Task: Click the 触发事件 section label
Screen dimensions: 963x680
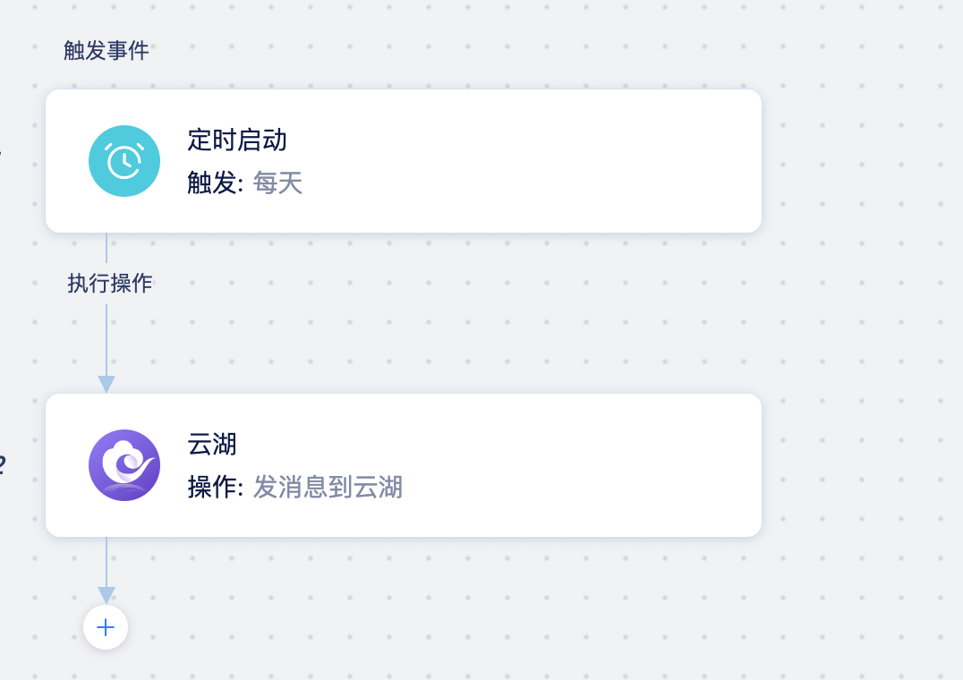Action: [x=107, y=50]
